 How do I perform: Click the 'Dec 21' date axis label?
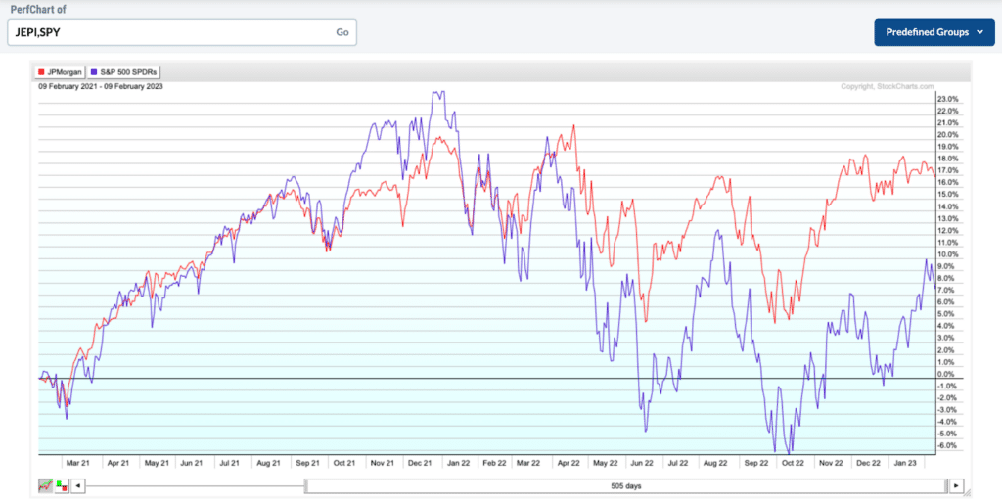[x=419, y=463]
